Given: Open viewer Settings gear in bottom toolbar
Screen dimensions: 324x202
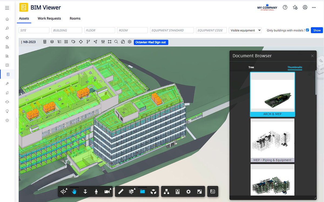Looking at the screenshot, I should tap(188, 191).
